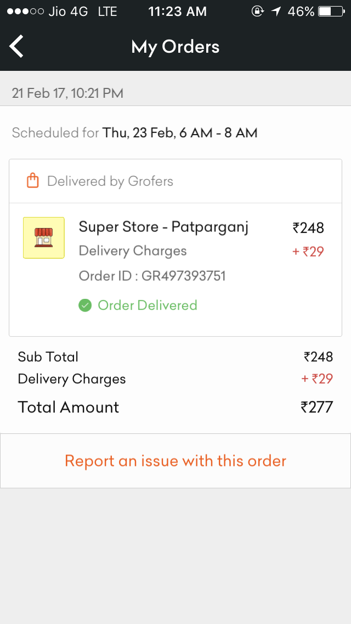Tap the Order Delivered status label

(x=148, y=305)
